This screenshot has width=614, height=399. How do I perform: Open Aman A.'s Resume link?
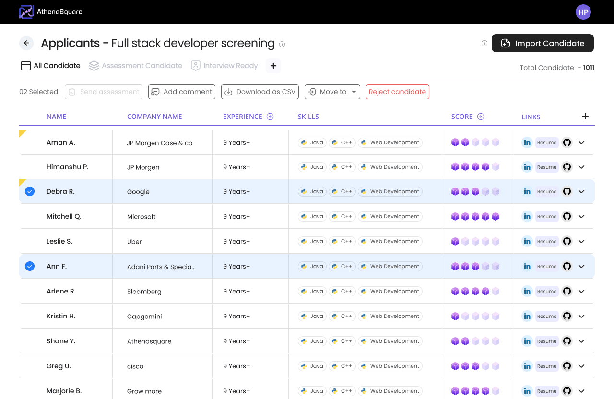coord(547,142)
